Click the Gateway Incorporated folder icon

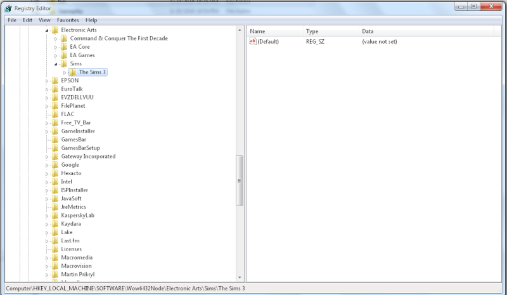tap(55, 156)
